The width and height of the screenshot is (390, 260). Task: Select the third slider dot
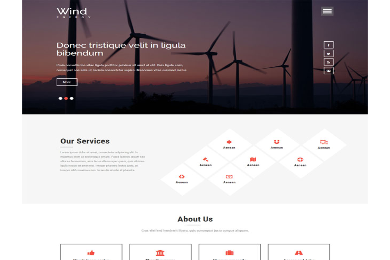point(72,99)
